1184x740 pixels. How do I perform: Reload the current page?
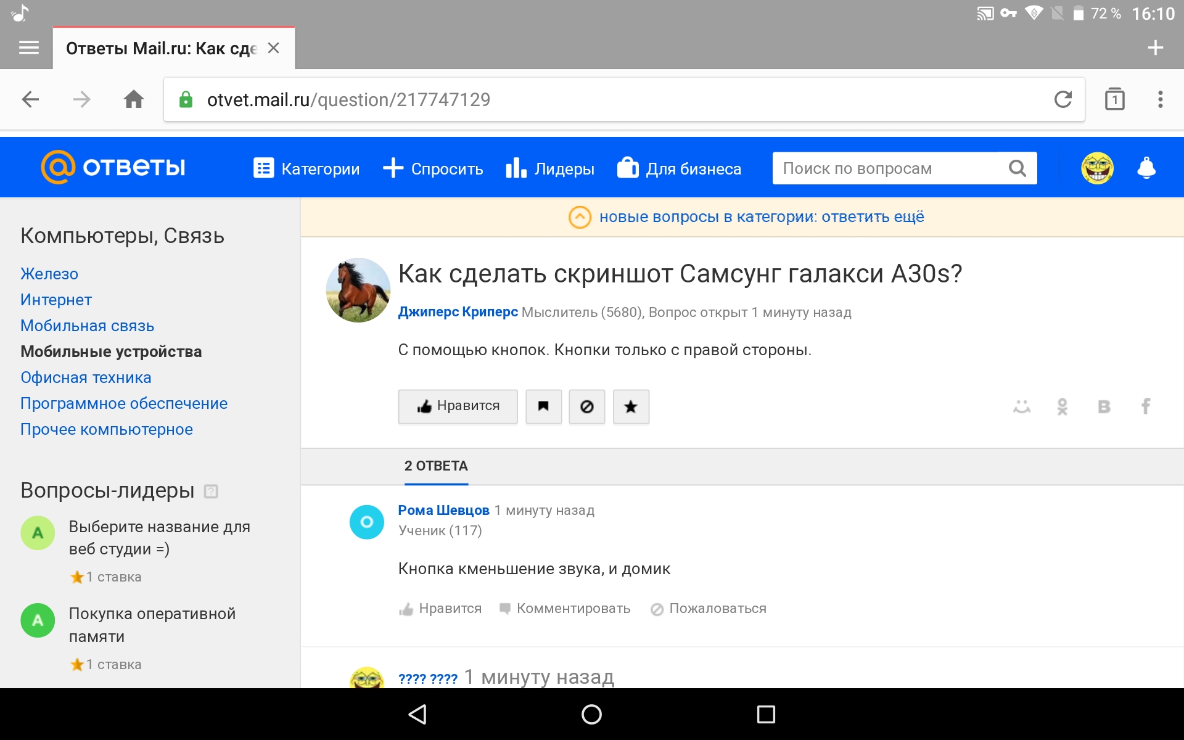tap(1063, 99)
